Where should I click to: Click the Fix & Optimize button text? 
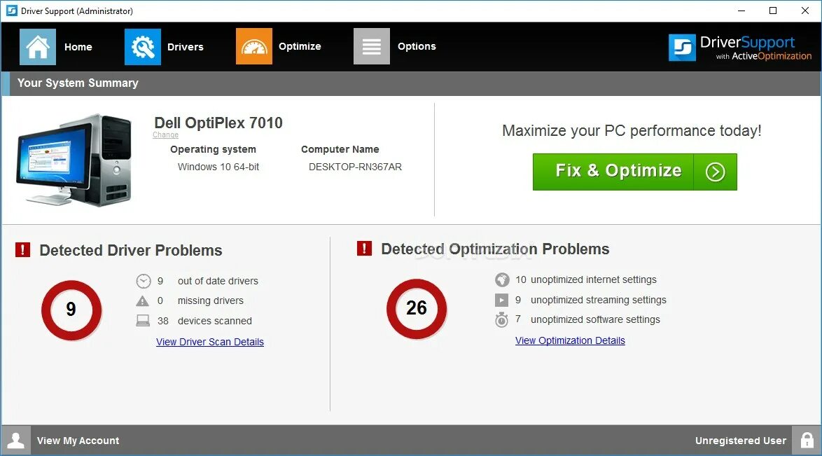click(618, 170)
